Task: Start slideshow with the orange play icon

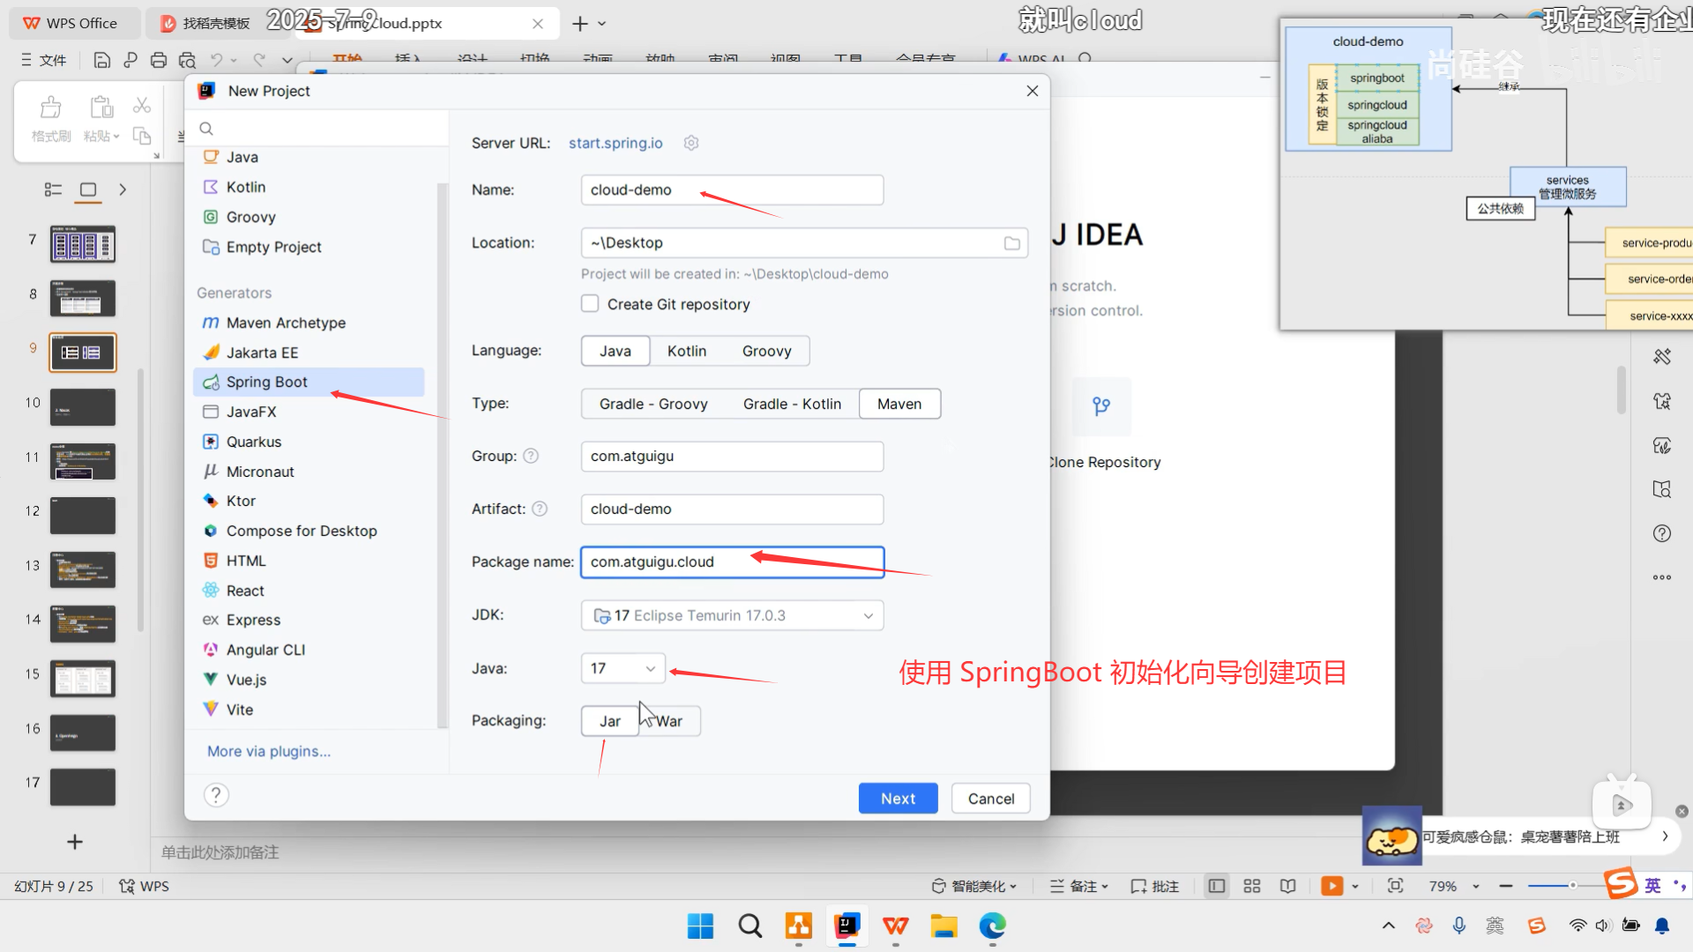Action: point(1331,886)
